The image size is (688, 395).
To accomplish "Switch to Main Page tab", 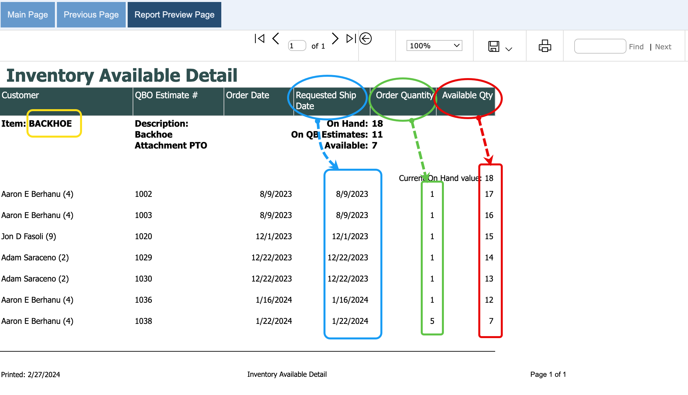I will pos(28,15).
